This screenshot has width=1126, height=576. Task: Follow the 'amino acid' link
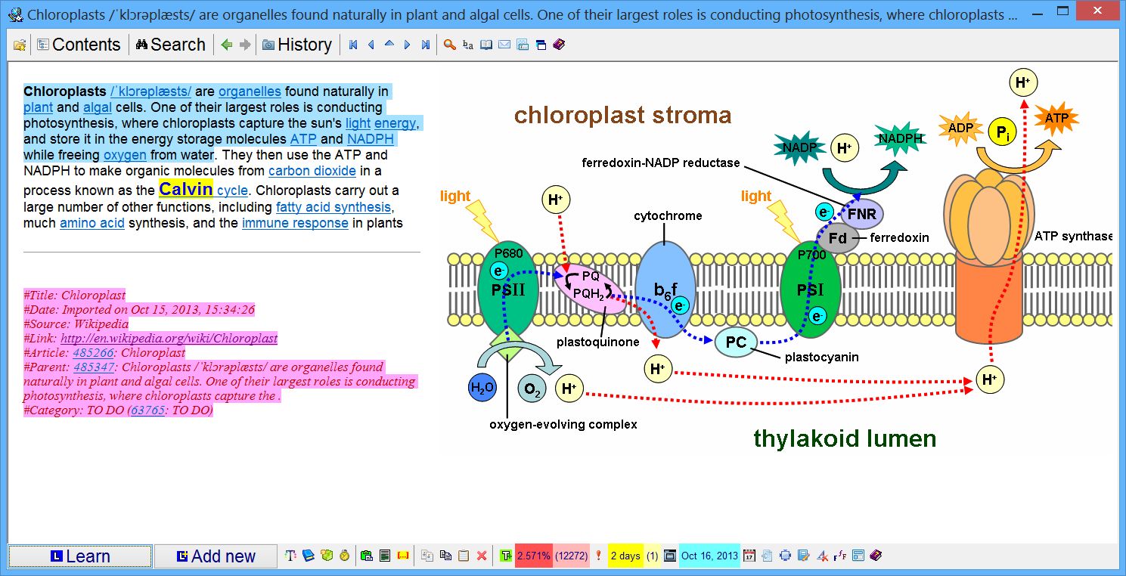pyautogui.click(x=92, y=223)
